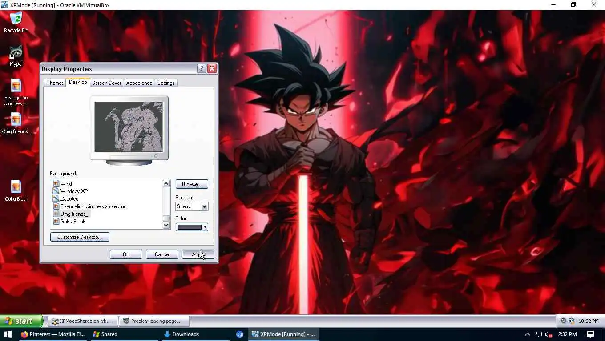Click the background list scroll-up arrow
The height and width of the screenshot is (341, 605).
(166, 184)
